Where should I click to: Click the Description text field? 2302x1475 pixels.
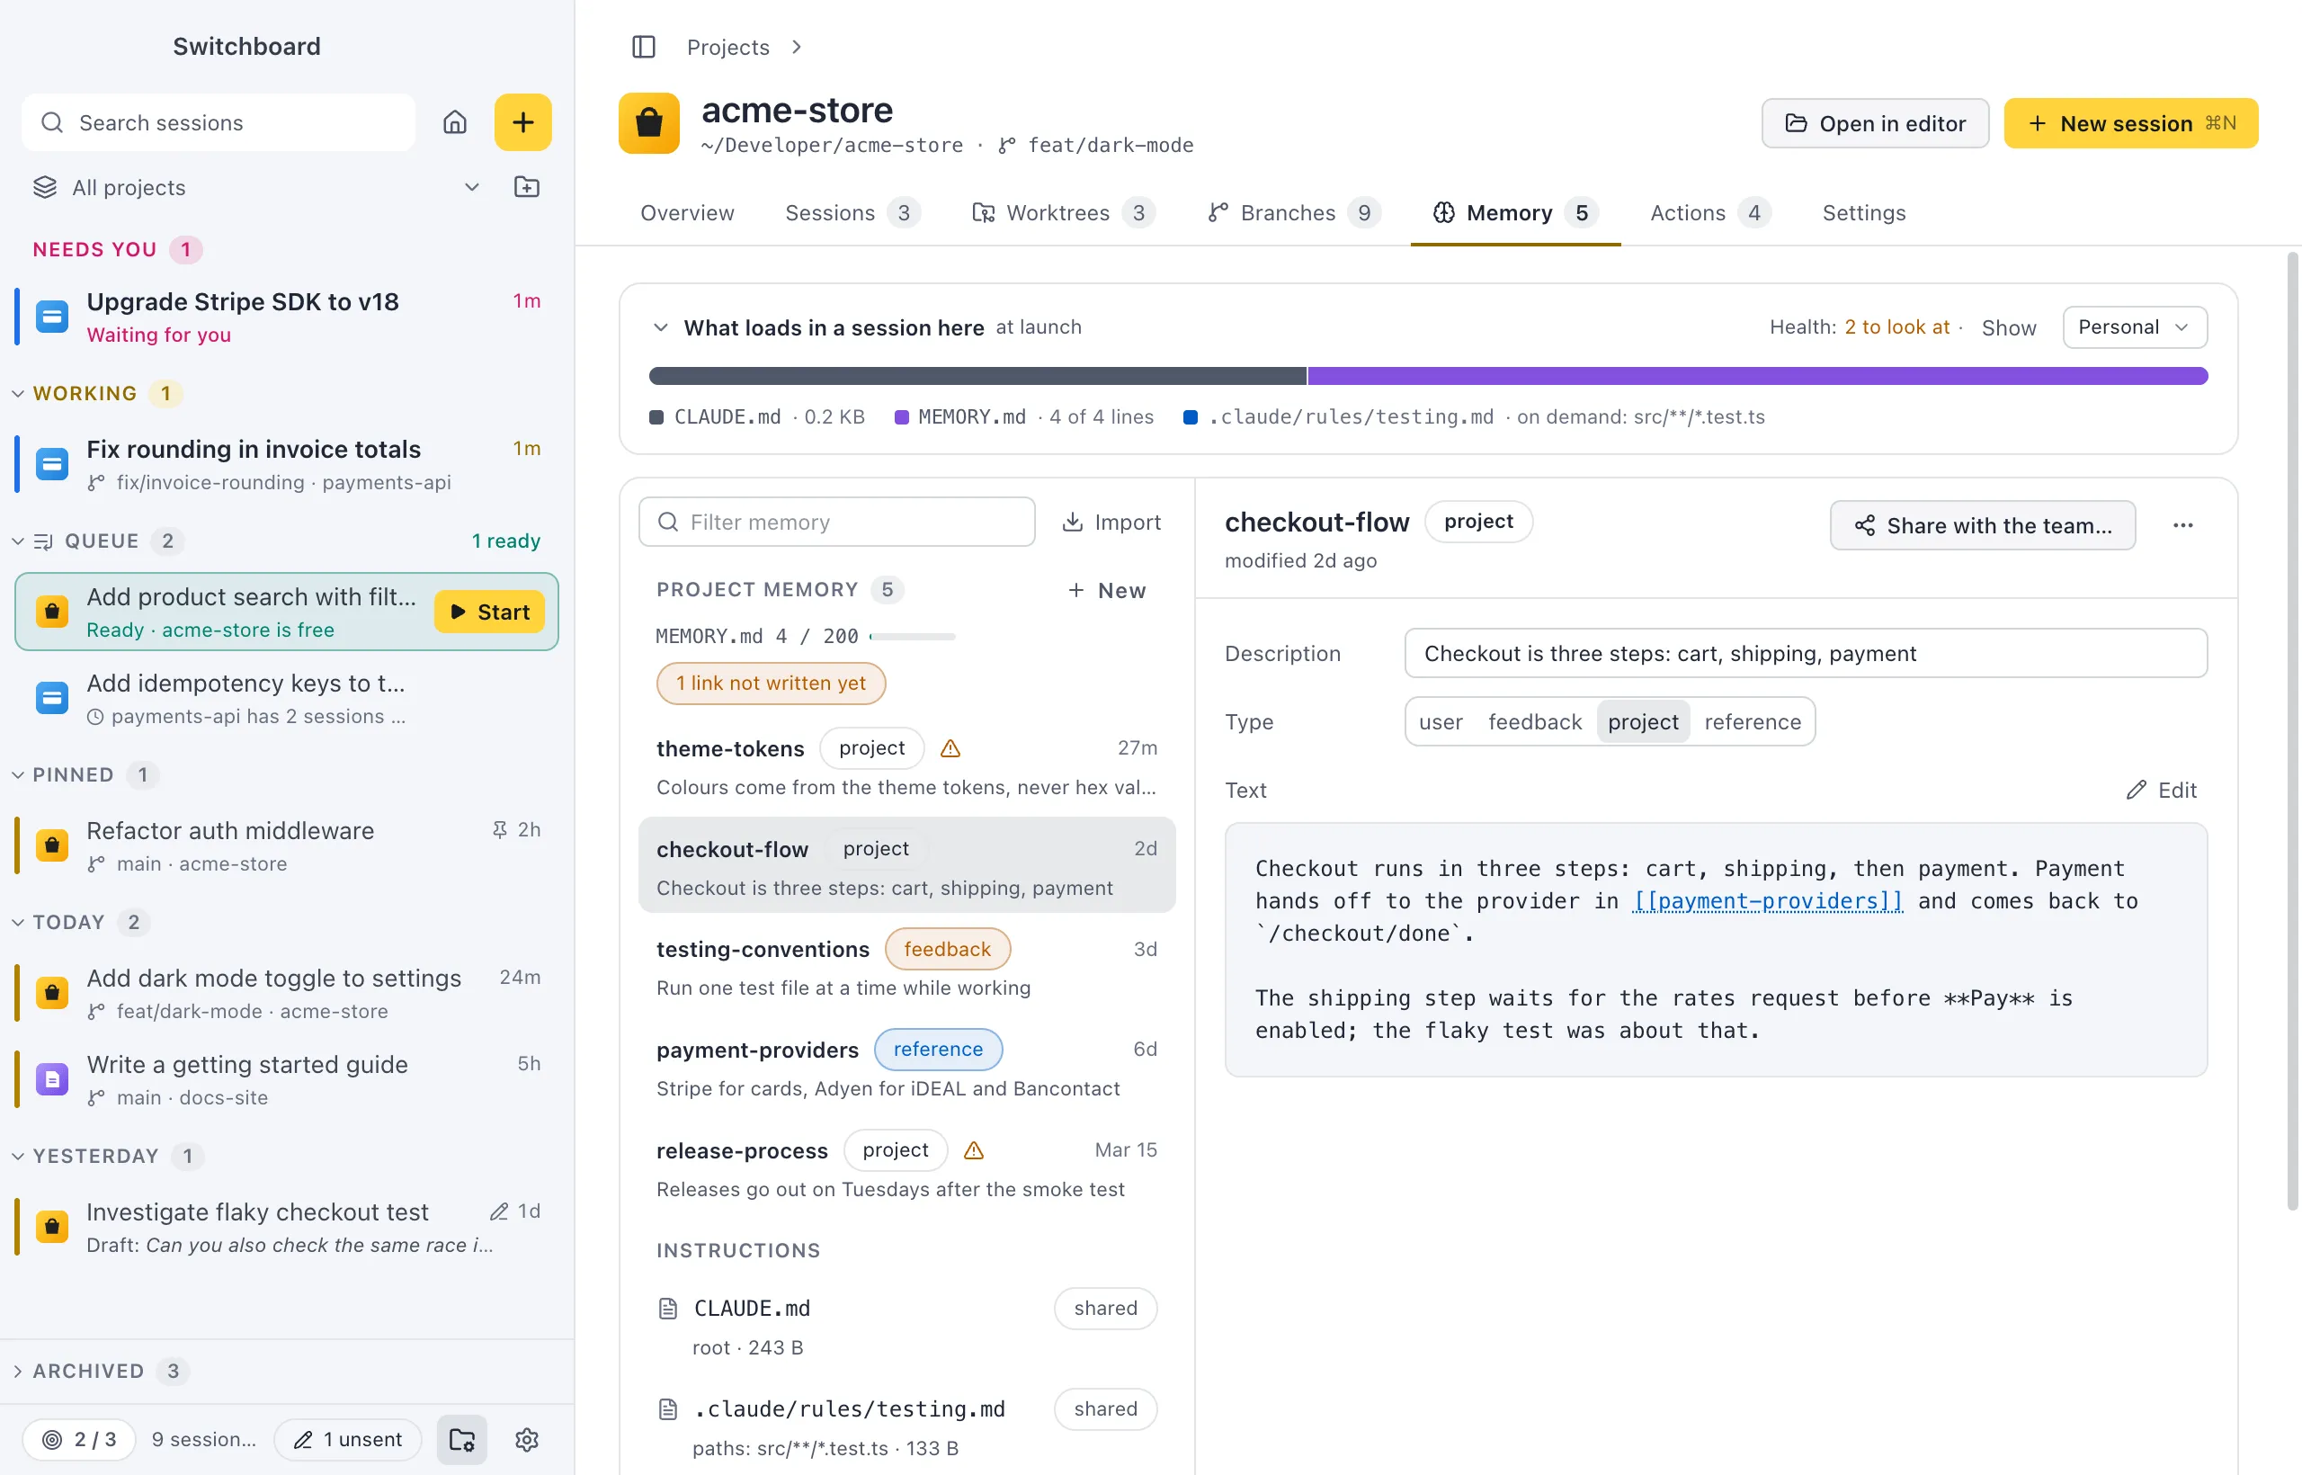click(1806, 653)
